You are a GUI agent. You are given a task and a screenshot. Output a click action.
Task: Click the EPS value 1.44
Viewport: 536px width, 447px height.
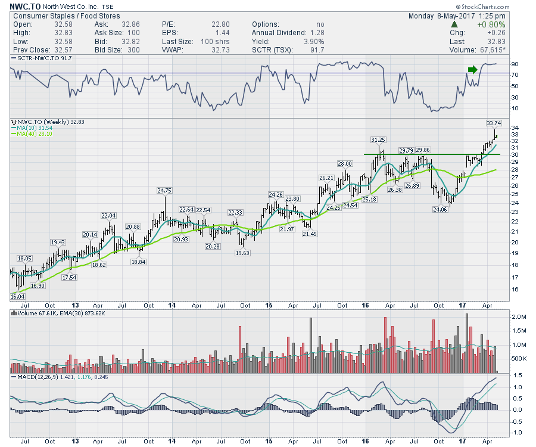222,33
